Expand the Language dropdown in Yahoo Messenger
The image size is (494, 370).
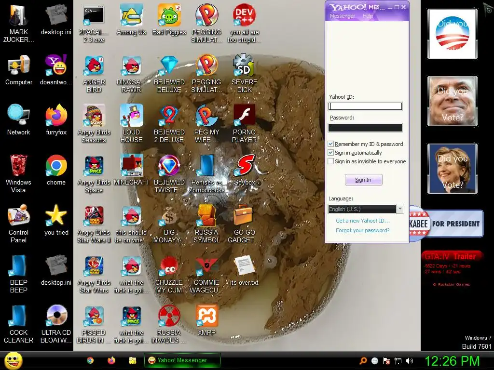point(400,209)
